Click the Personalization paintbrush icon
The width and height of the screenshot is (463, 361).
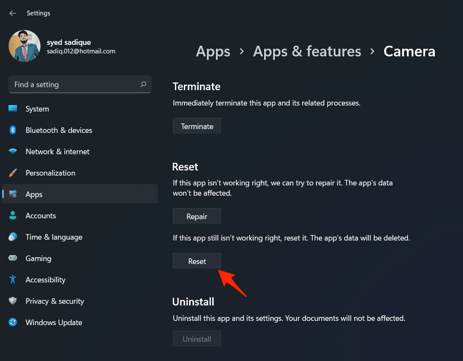coord(13,173)
